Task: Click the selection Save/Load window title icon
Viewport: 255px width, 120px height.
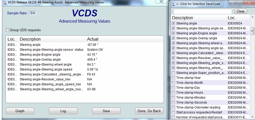Action: [x=173, y=4]
